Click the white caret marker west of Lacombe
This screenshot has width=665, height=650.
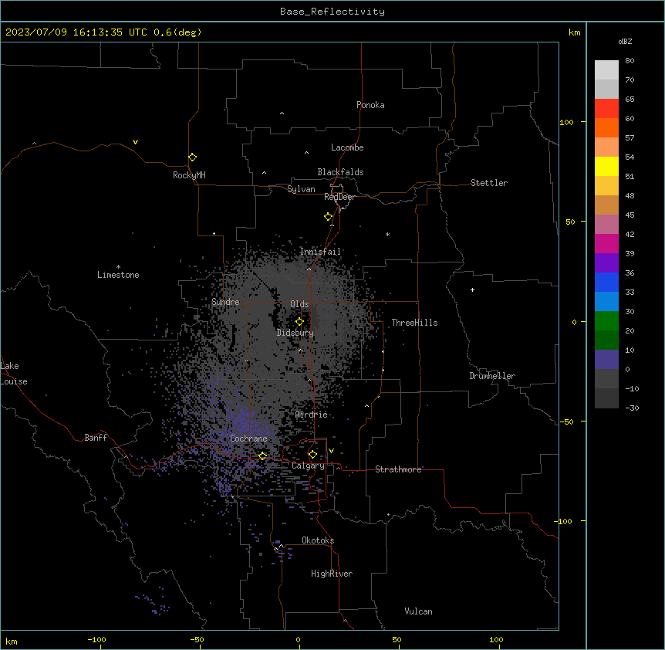[x=306, y=153]
